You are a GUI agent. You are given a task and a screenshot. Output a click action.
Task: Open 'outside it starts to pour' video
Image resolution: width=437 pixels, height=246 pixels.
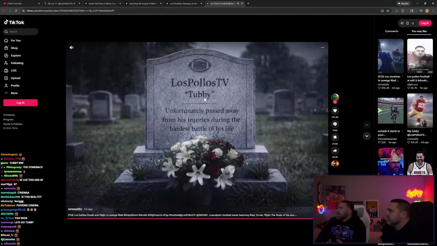391,111
